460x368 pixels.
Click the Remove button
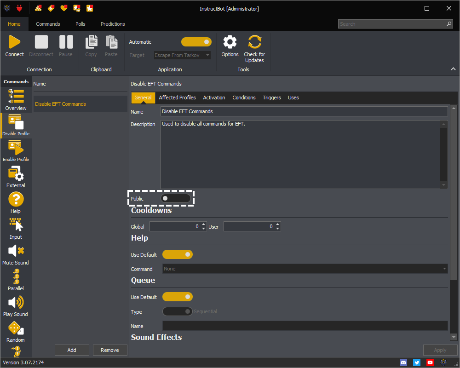(110, 350)
